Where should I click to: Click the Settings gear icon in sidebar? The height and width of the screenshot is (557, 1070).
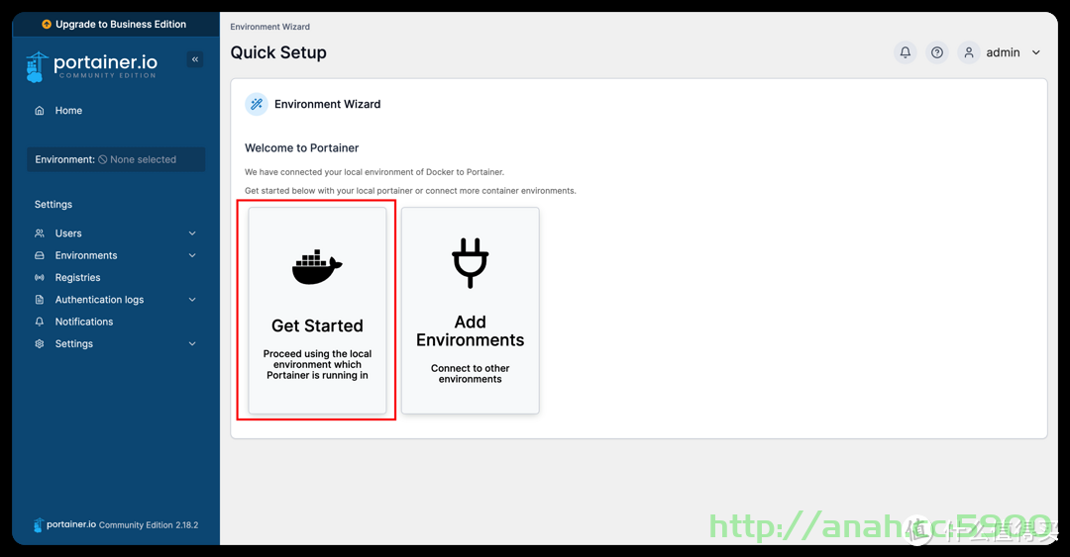[x=40, y=344]
